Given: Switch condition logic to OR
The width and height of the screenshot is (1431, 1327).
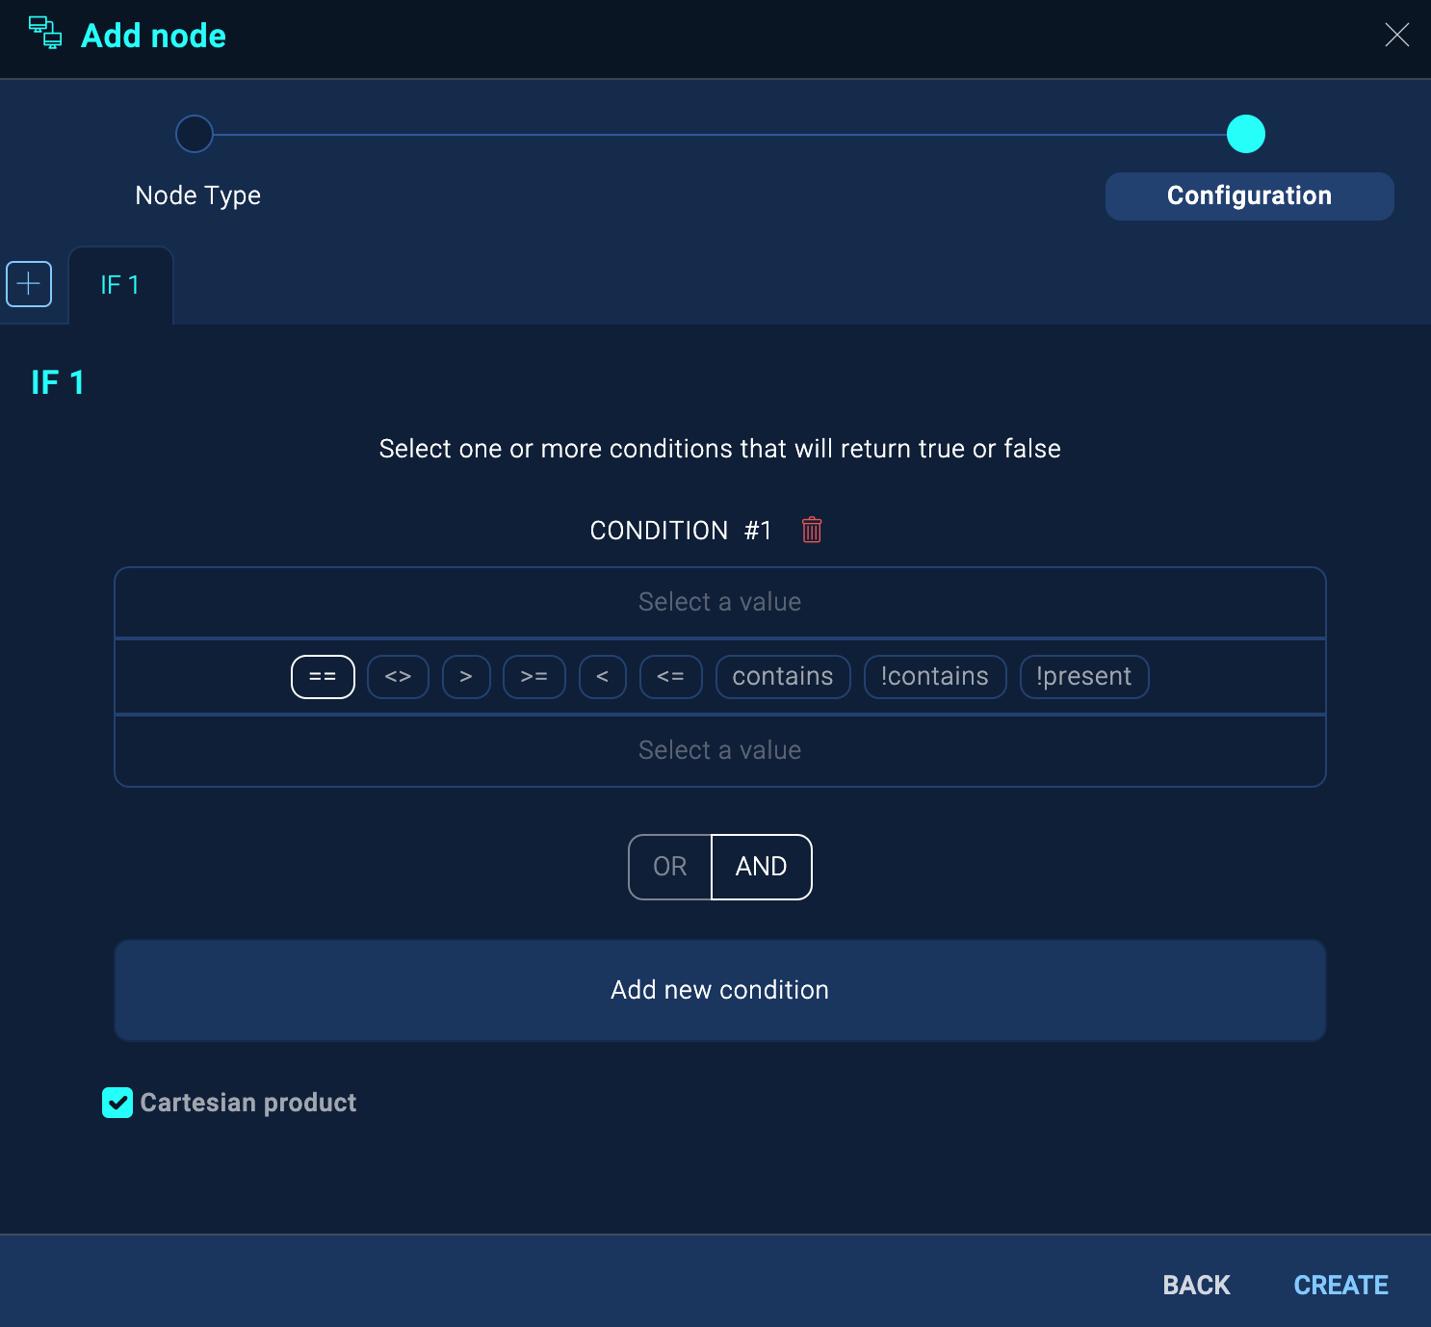Looking at the screenshot, I should pos(667,867).
